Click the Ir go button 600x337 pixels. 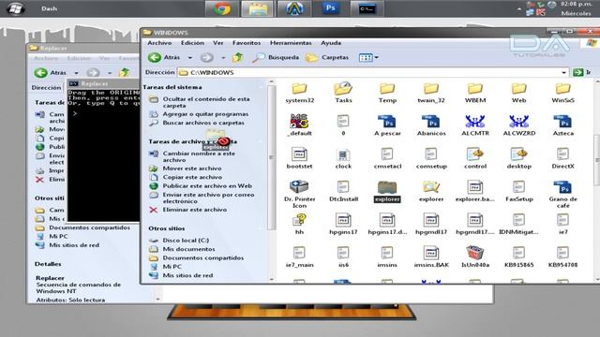tap(583, 72)
